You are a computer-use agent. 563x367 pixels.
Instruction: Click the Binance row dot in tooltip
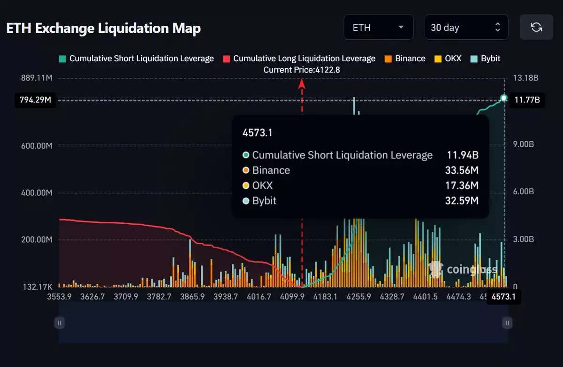pos(246,170)
